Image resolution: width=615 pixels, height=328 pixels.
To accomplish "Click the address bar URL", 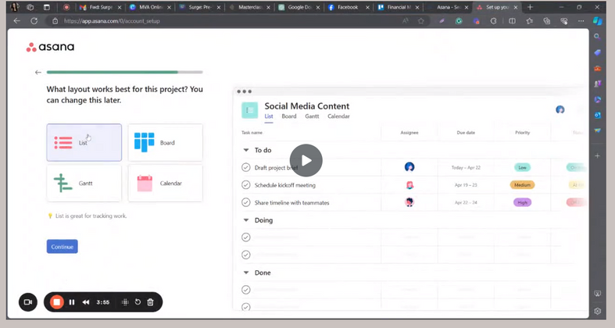I will click(112, 21).
